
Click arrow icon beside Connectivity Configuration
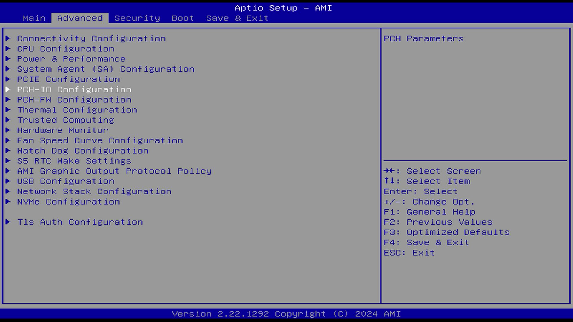(x=8, y=38)
